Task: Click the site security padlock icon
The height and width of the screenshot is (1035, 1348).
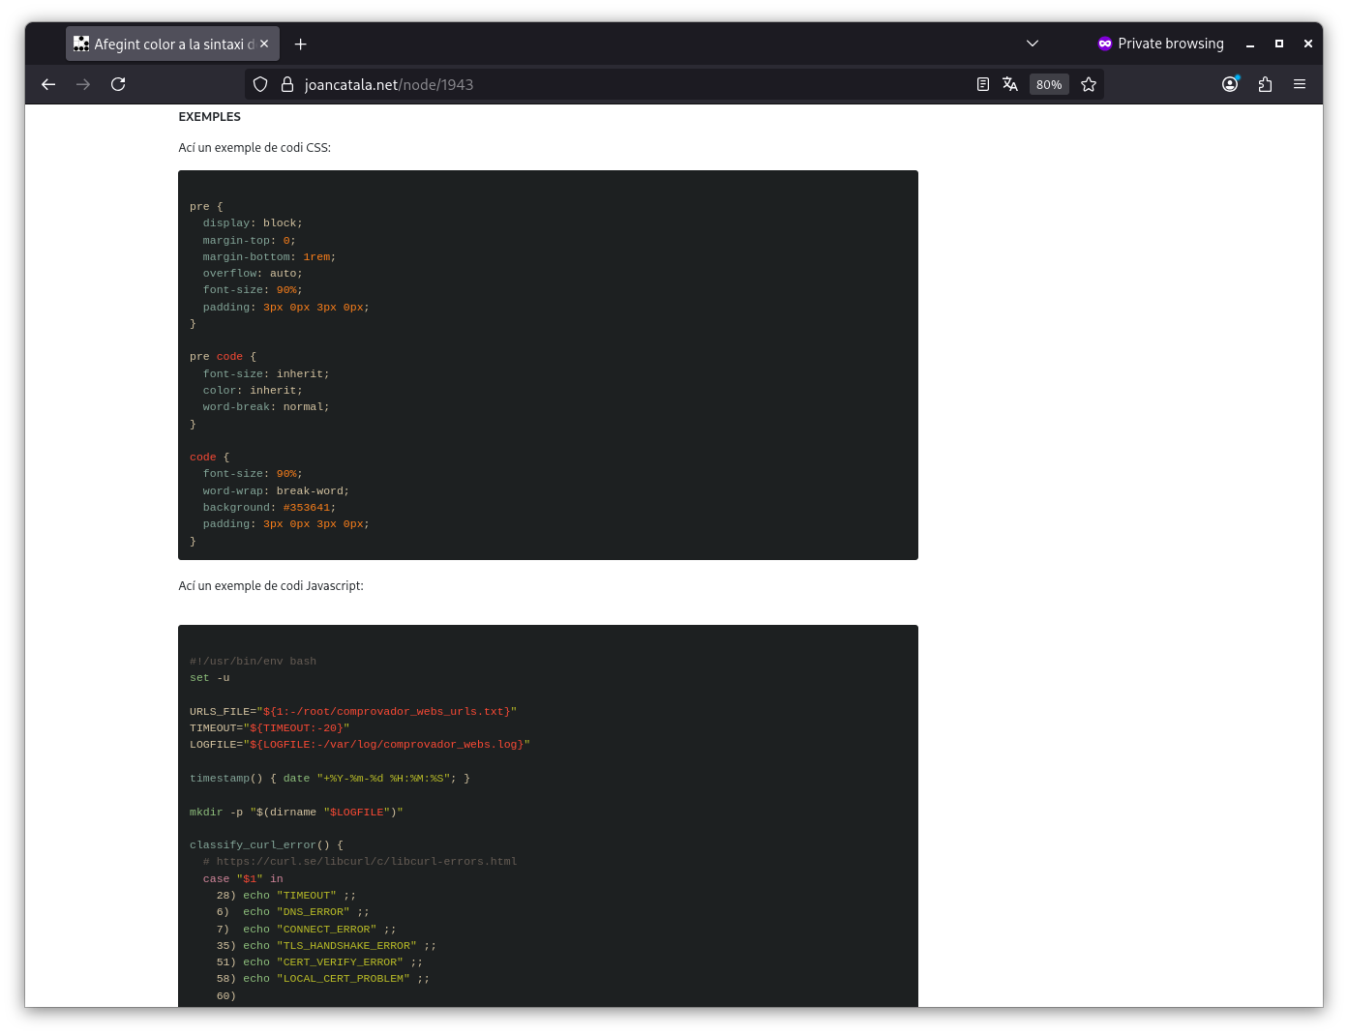Action: (286, 84)
